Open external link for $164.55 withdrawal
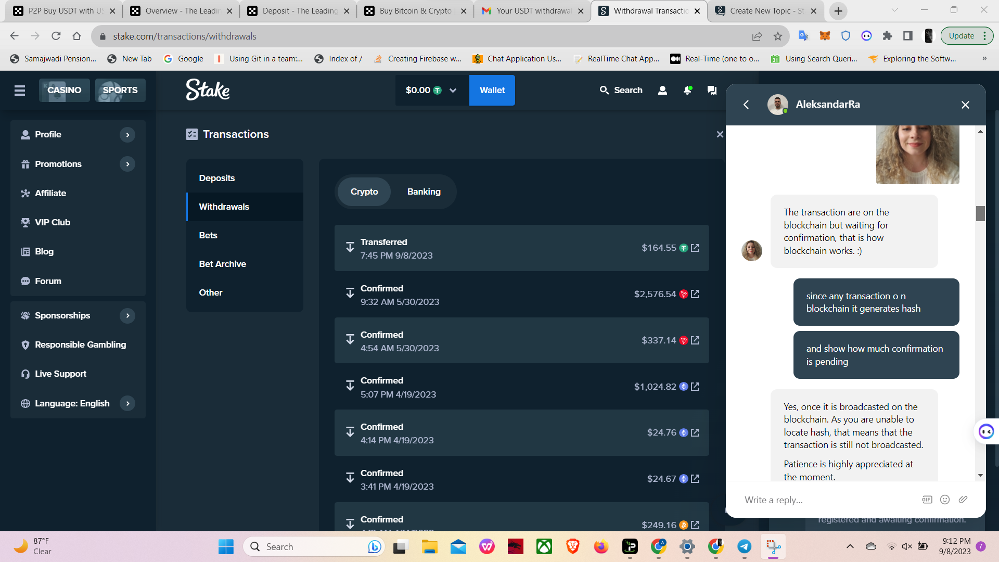Screen dimensions: 999x562 point(695,248)
